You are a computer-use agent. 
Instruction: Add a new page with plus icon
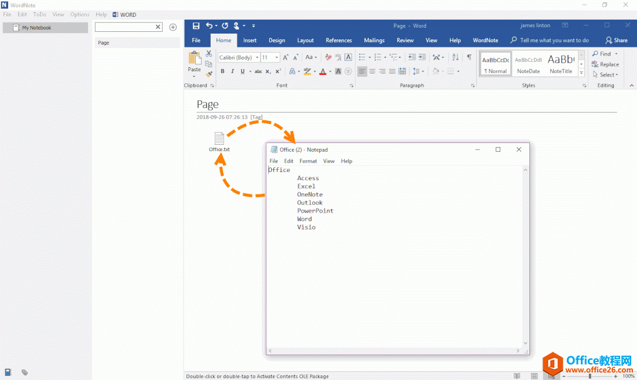pyautogui.click(x=173, y=27)
